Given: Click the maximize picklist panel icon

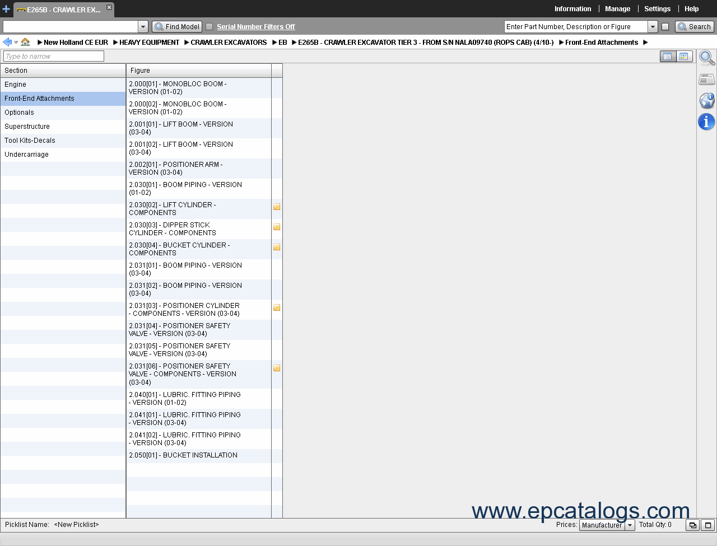Looking at the screenshot, I should pyautogui.click(x=708, y=525).
